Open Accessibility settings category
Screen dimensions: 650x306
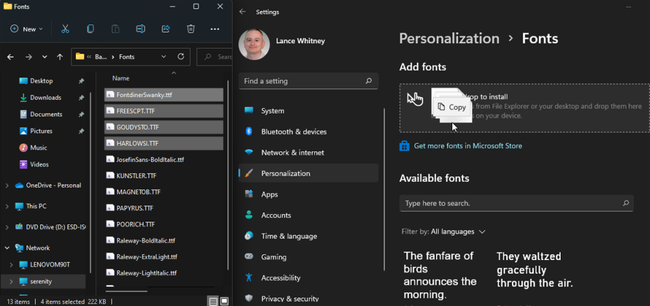click(x=309, y=278)
